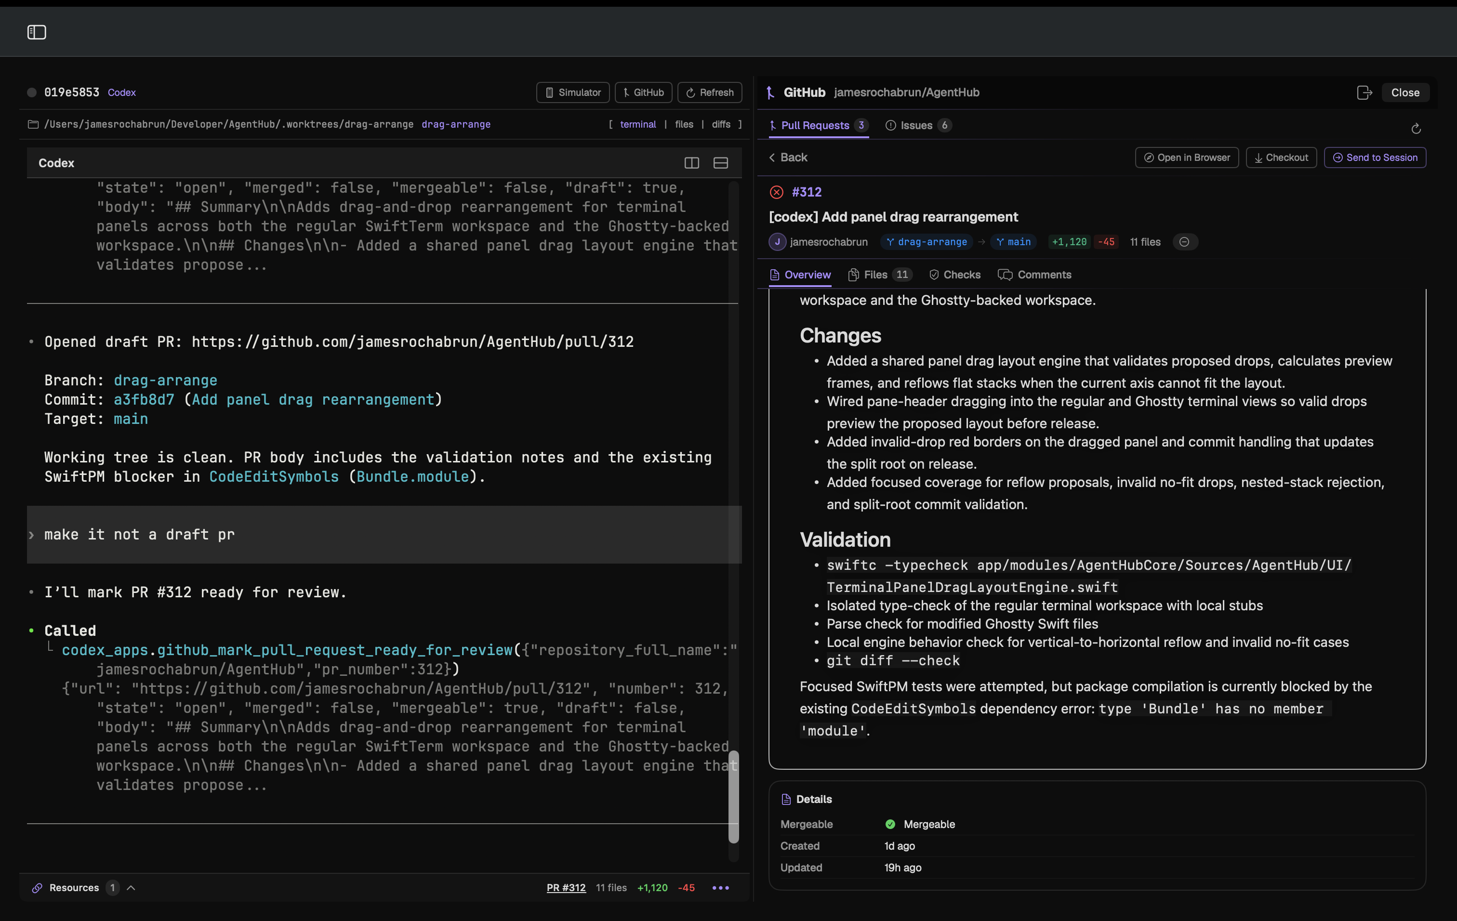
Task: Click the PR link URL in terminal output
Action: 412,342
